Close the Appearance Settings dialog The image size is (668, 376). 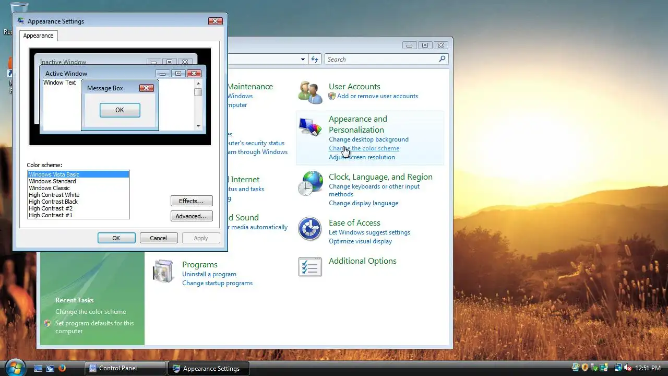point(216,21)
